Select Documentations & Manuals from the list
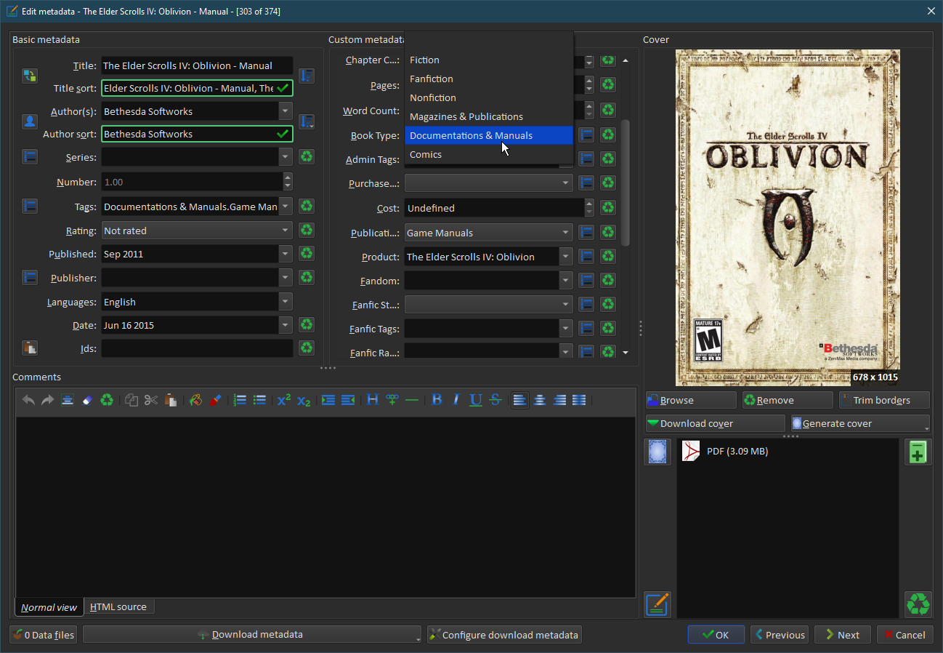Screen dimensions: 943x653 tap(471, 135)
